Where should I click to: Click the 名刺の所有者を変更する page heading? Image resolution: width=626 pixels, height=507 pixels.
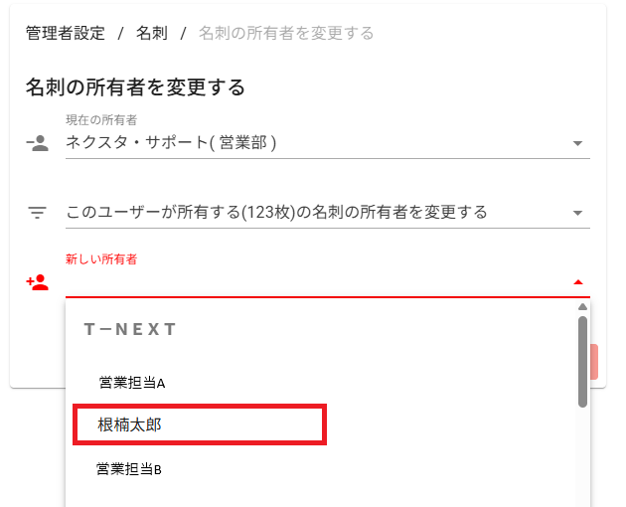pyautogui.click(x=135, y=87)
